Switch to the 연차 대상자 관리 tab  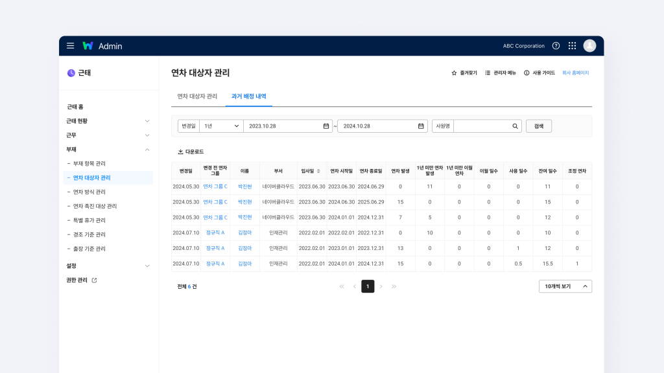[196, 95]
